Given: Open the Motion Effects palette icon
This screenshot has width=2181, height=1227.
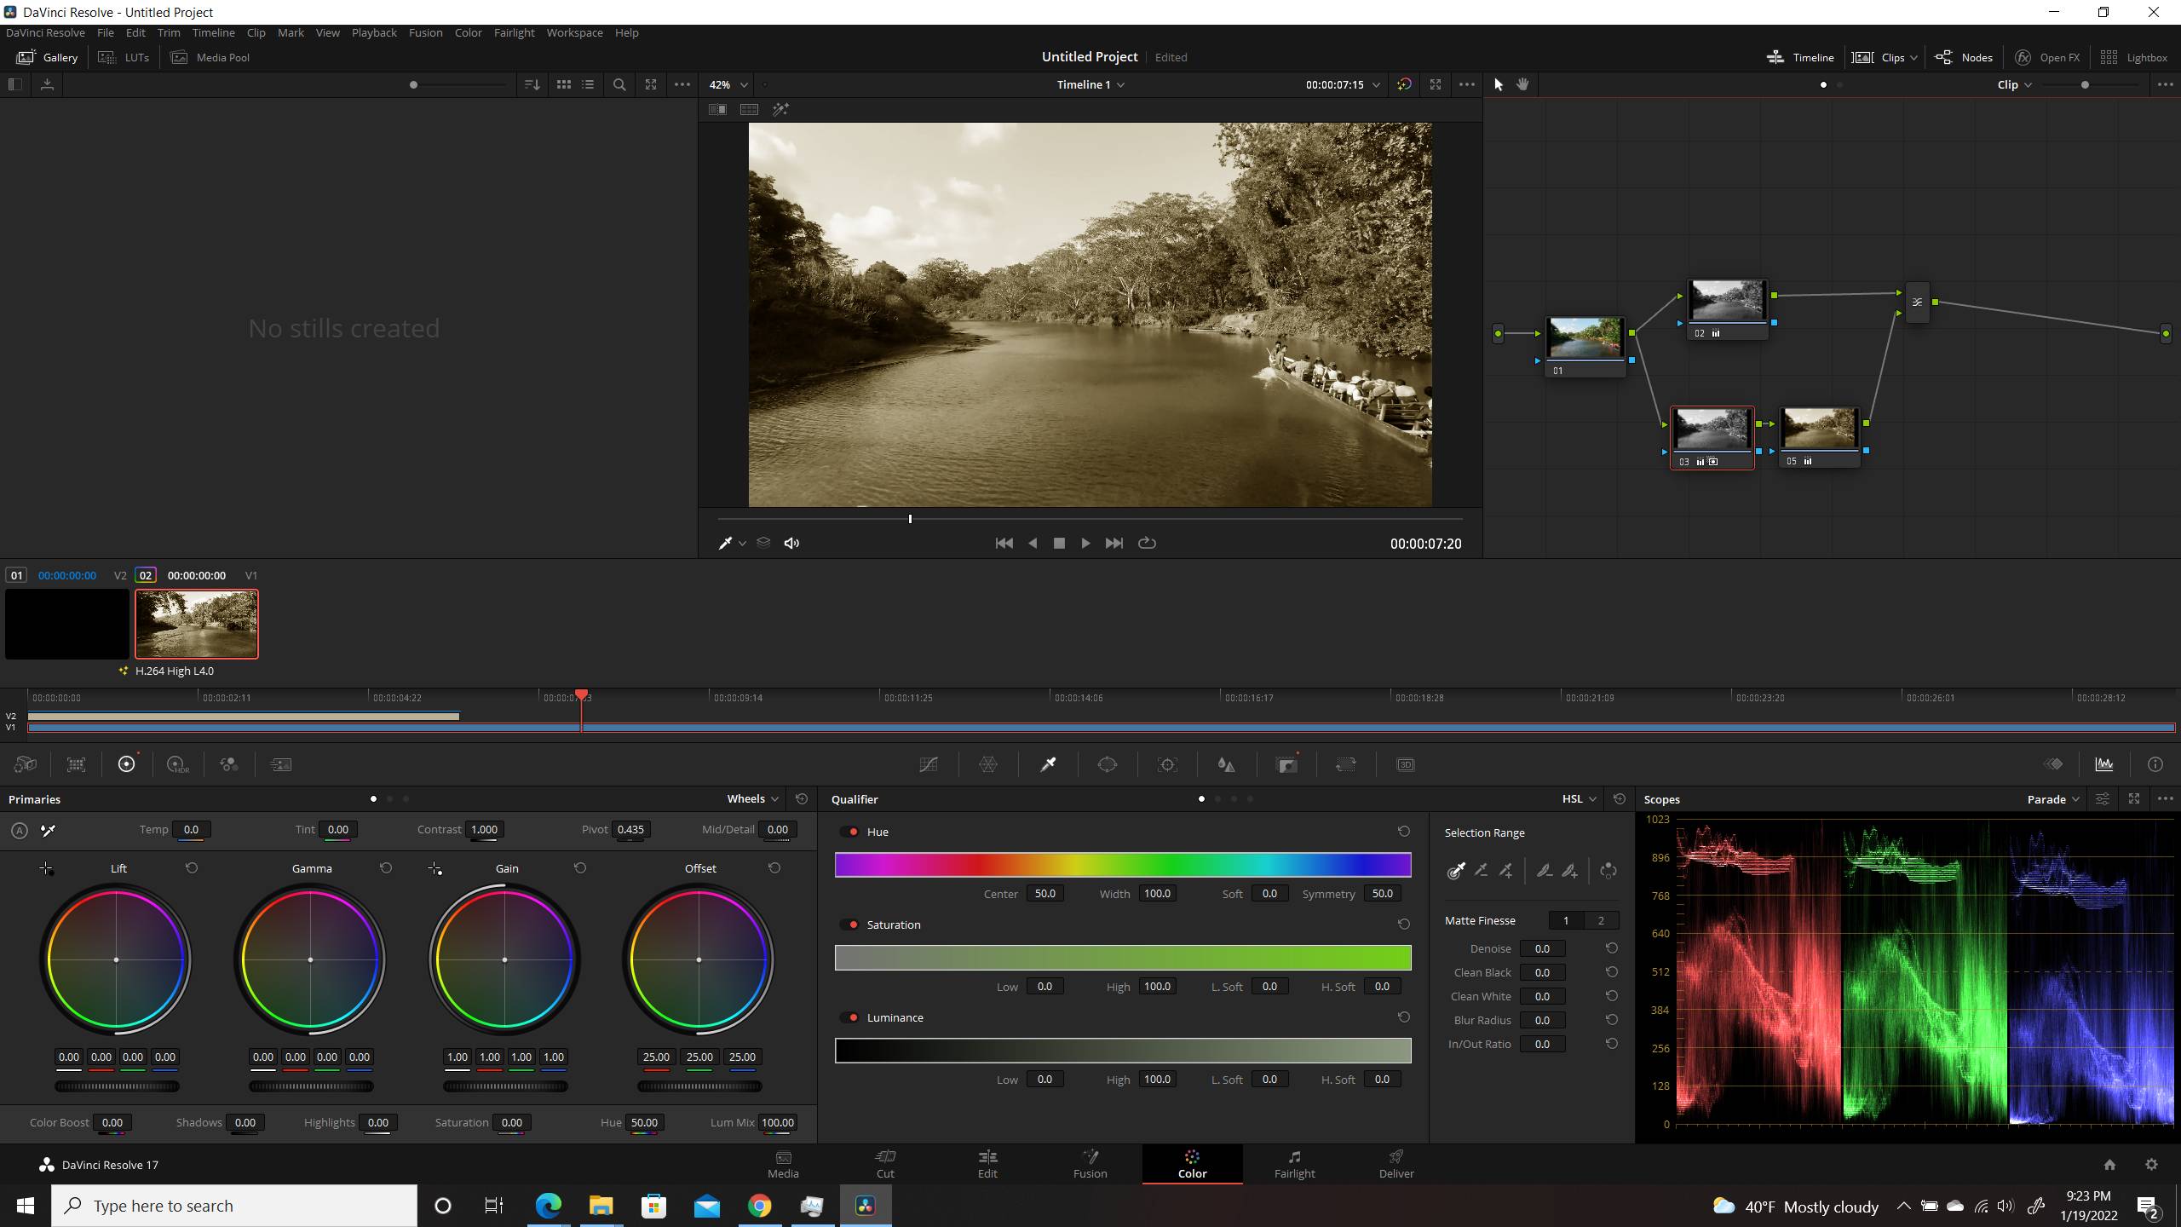Looking at the screenshot, I should click(x=281, y=764).
